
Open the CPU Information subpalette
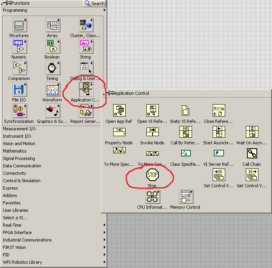coord(152,197)
